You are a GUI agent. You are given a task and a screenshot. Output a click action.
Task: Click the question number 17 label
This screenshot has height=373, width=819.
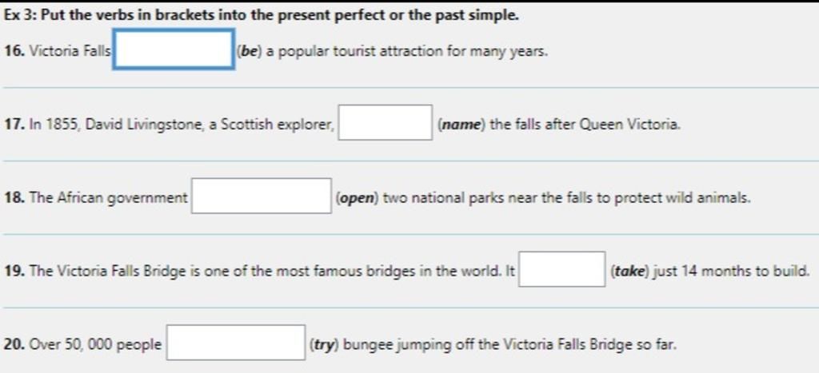[14, 125]
